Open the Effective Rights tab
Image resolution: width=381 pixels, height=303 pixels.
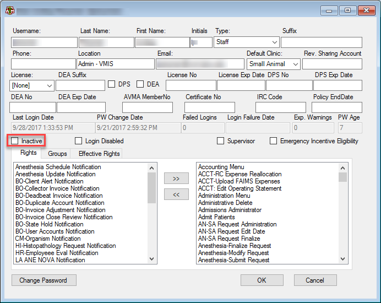click(99, 154)
